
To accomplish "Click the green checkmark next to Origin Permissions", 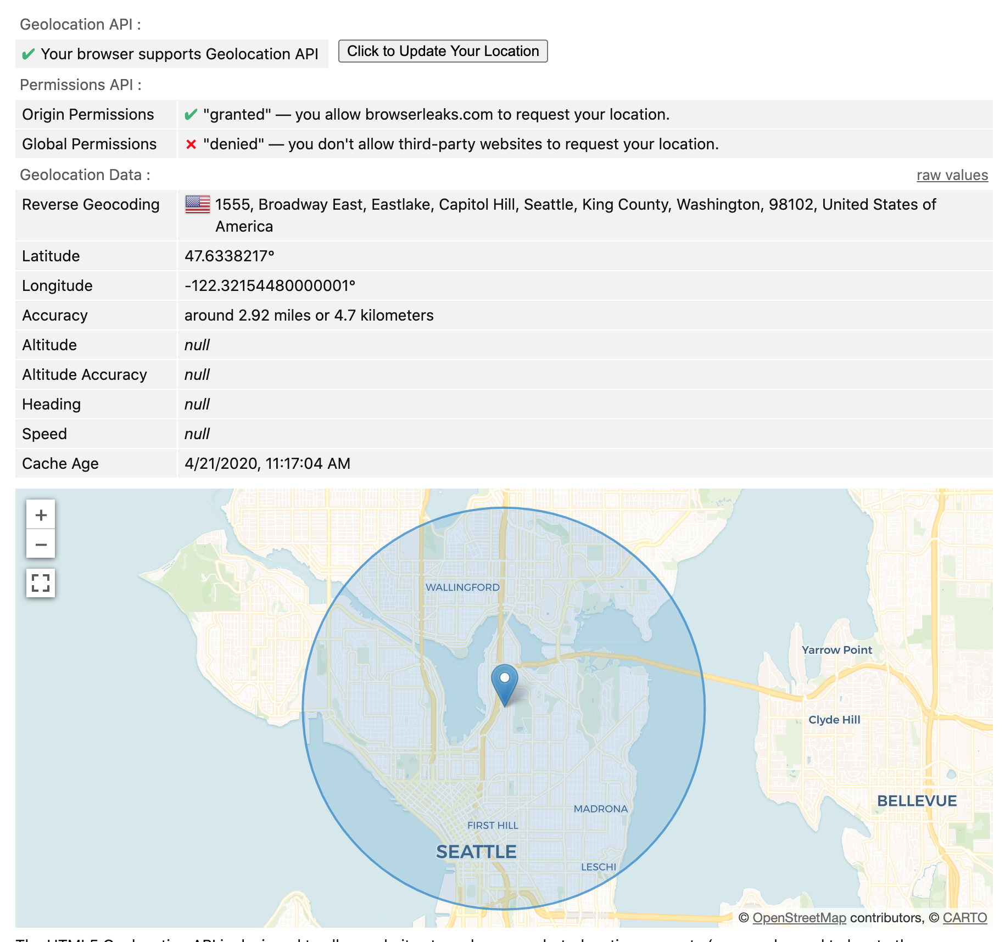I will (x=190, y=114).
